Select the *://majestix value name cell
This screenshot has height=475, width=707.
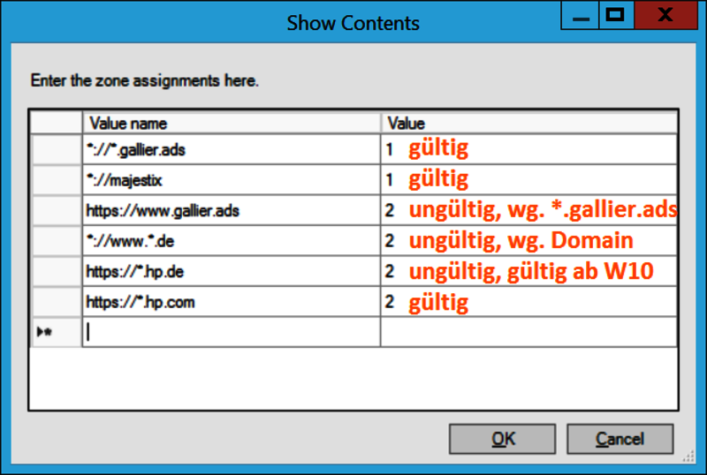[232, 180]
